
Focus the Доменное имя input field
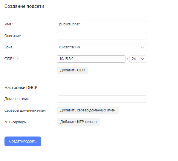pos(102,99)
